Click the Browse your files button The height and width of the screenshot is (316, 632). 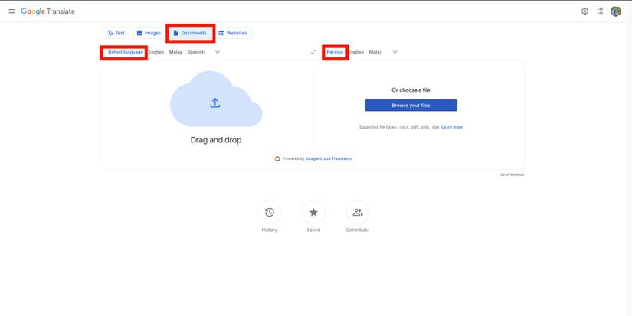tap(411, 106)
